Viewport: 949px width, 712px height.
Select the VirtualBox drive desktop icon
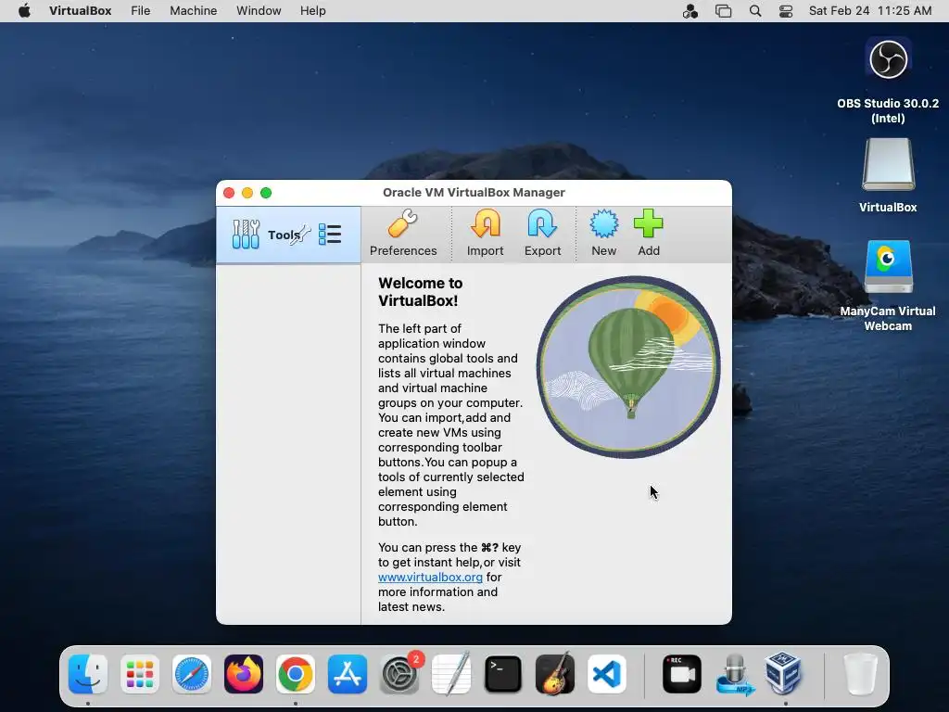point(888,175)
